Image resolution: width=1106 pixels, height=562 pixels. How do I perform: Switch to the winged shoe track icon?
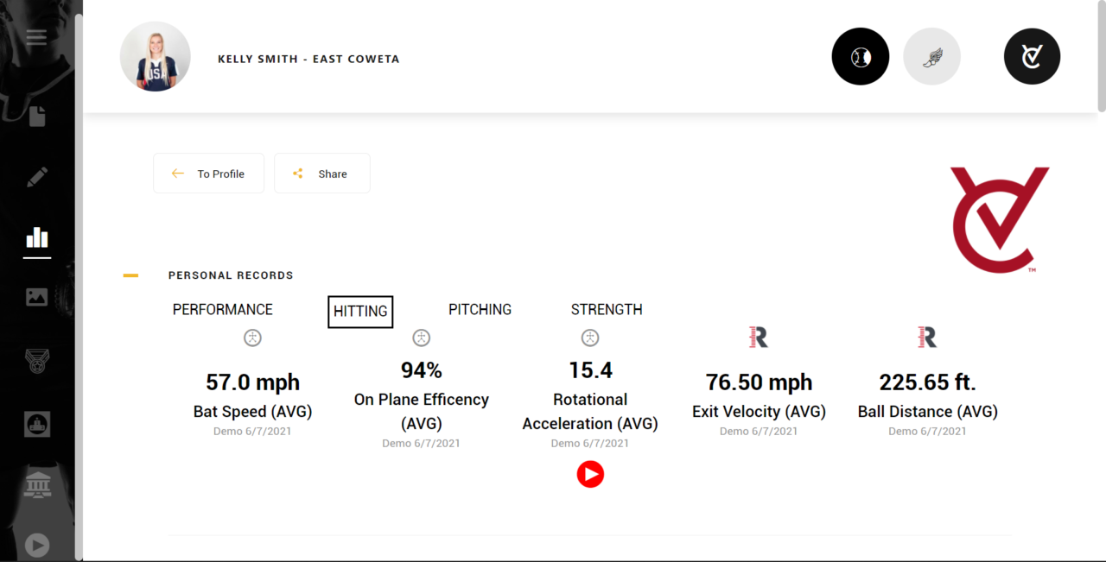[x=931, y=57]
